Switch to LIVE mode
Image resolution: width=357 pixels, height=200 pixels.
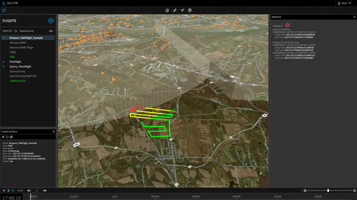coord(20,191)
